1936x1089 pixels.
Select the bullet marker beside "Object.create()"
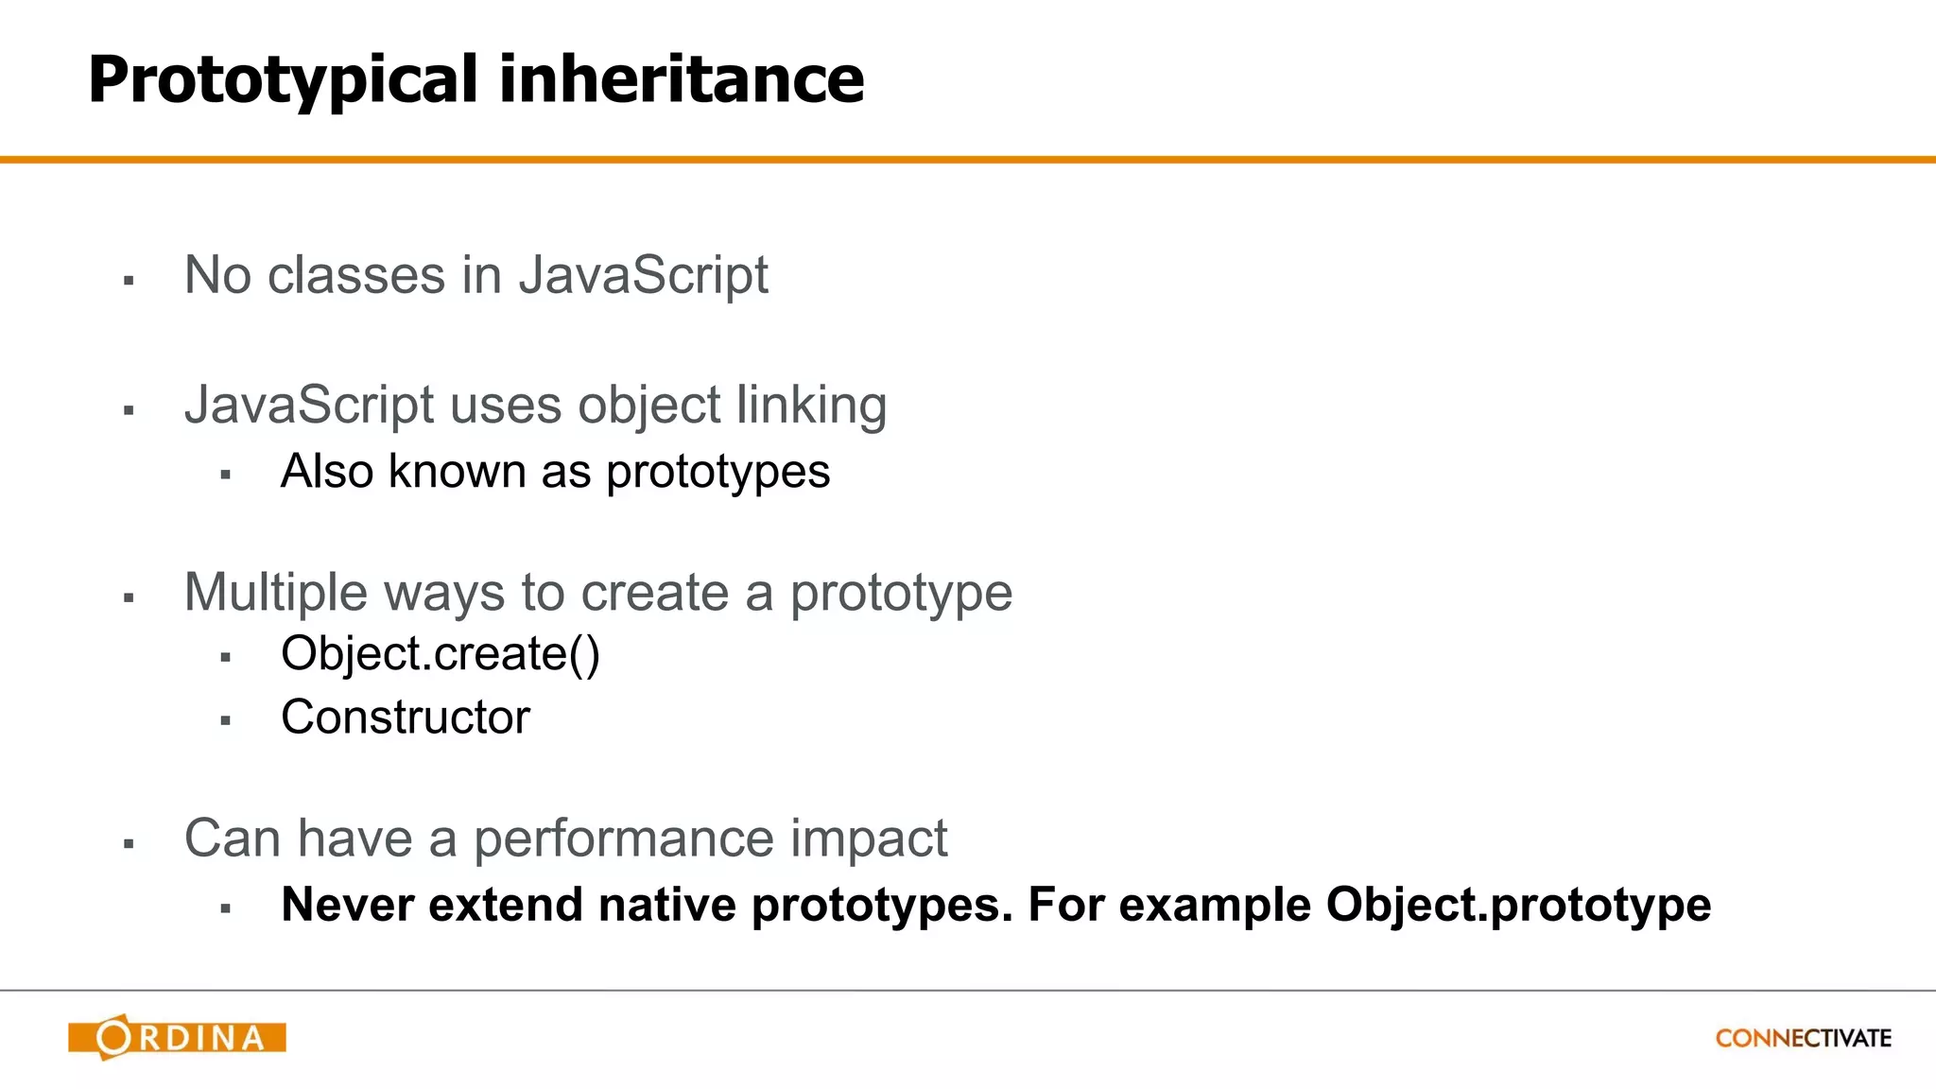pyautogui.click(x=225, y=657)
